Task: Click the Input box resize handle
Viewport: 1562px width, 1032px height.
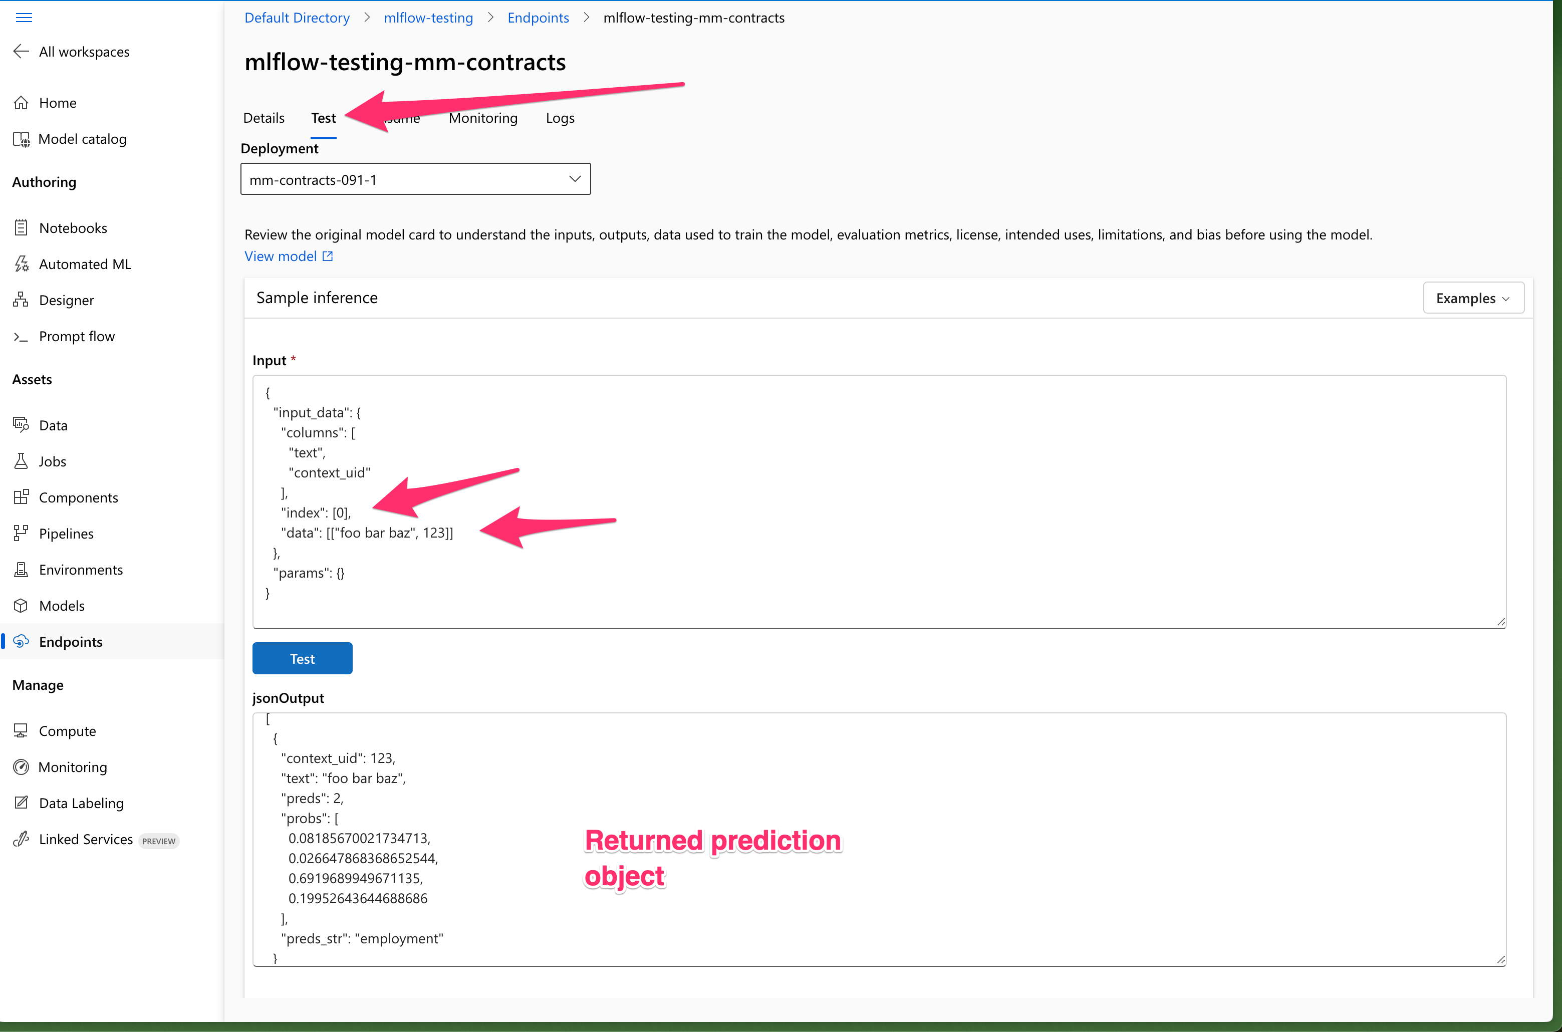Action: 1500,622
